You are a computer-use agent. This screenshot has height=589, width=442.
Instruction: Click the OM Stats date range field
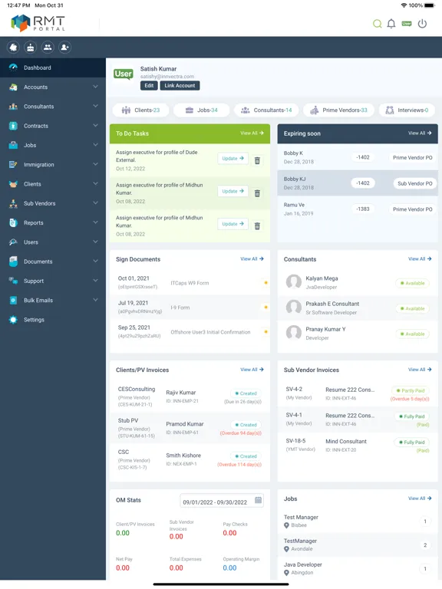point(222,501)
